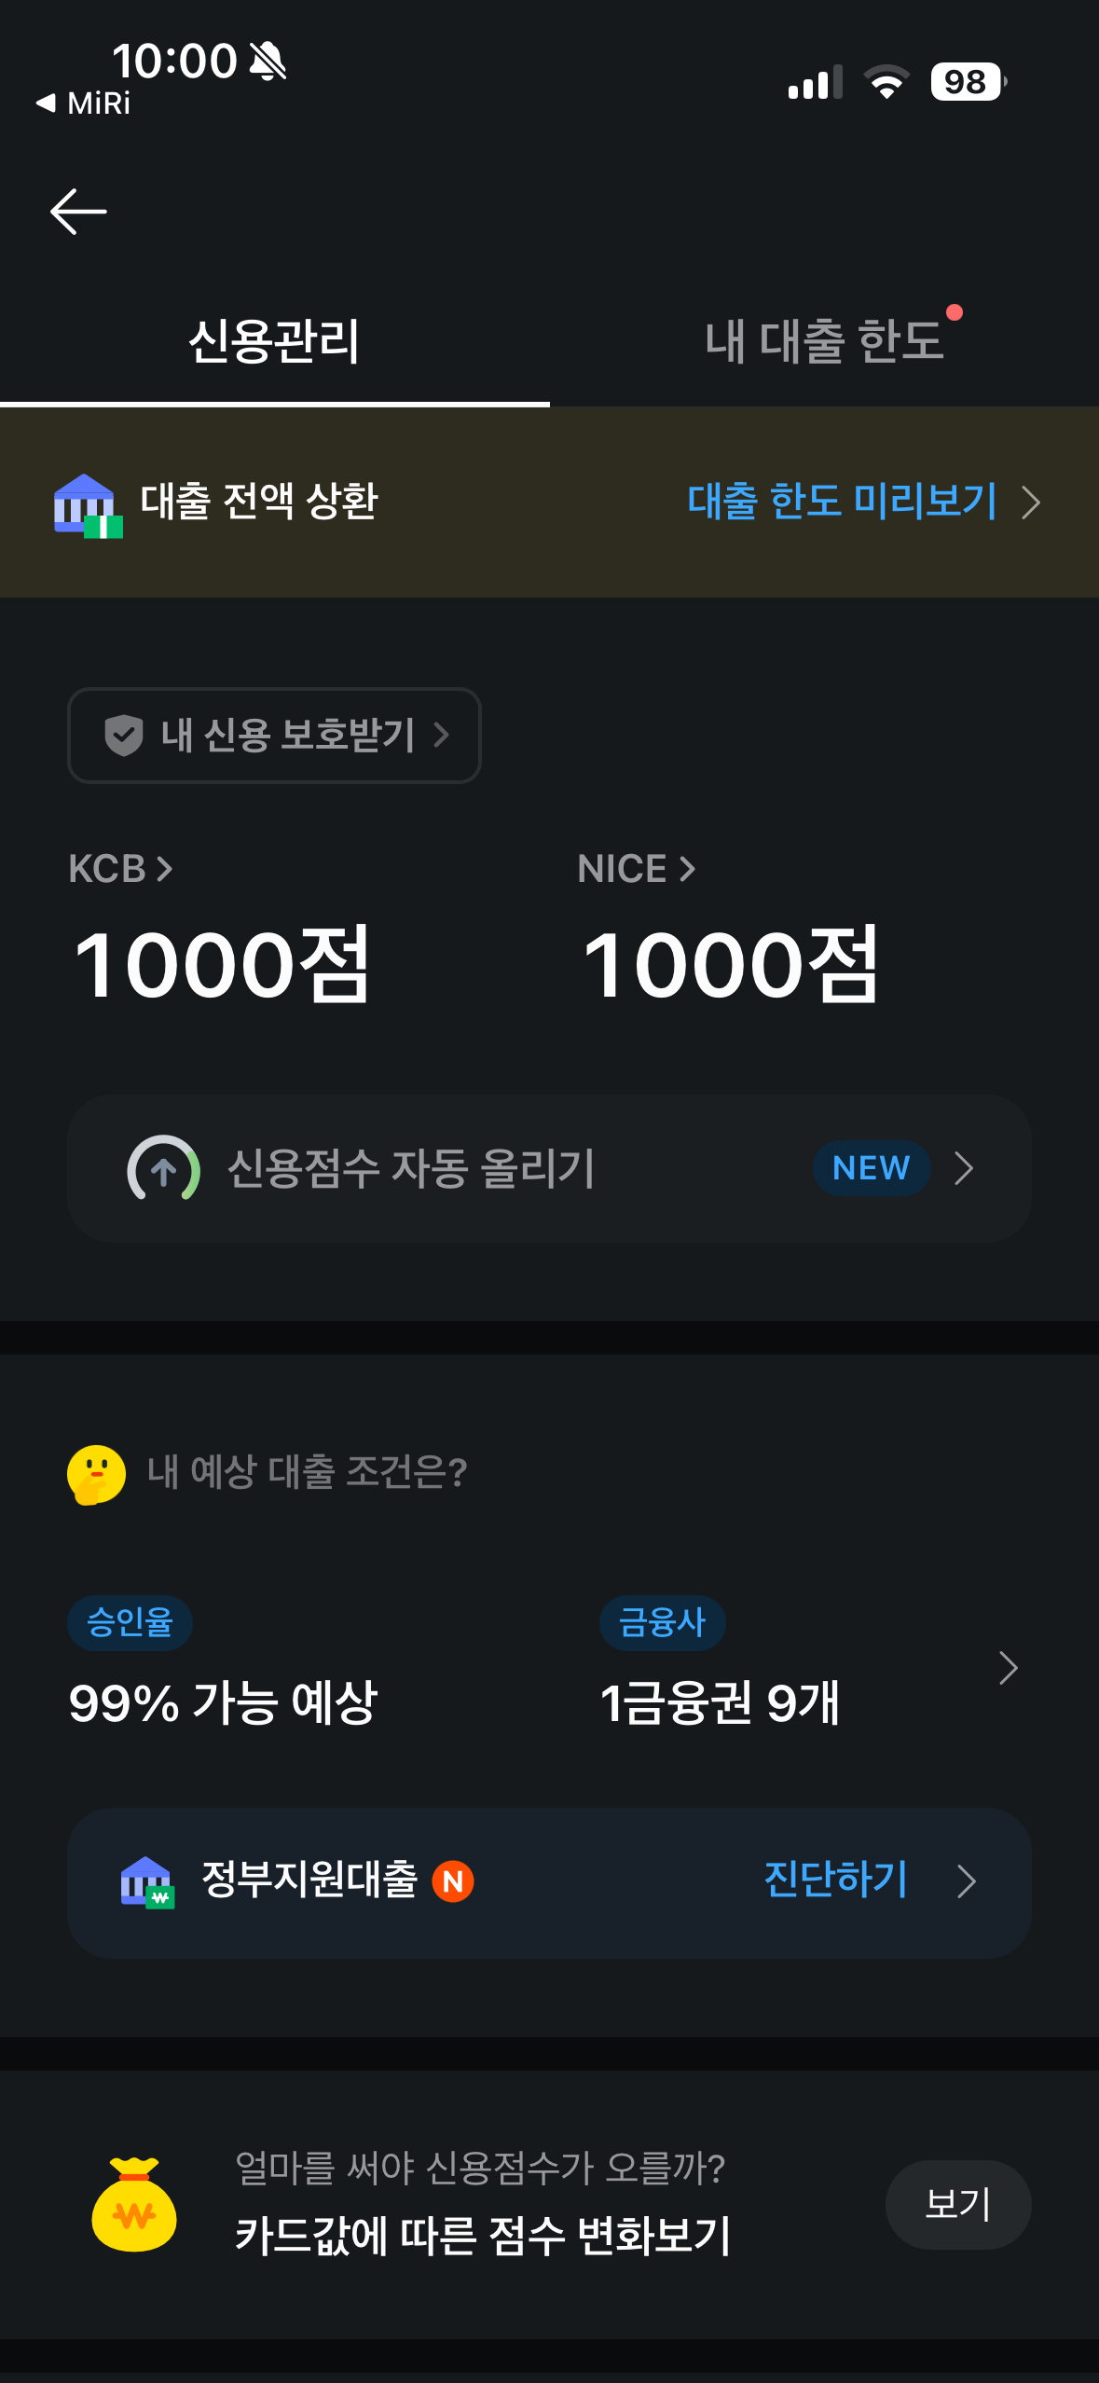This screenshot has height=2383, width=1099.
Task: Tap the 정부지원대출 bank icon
Action: (x=146, y=1881)
